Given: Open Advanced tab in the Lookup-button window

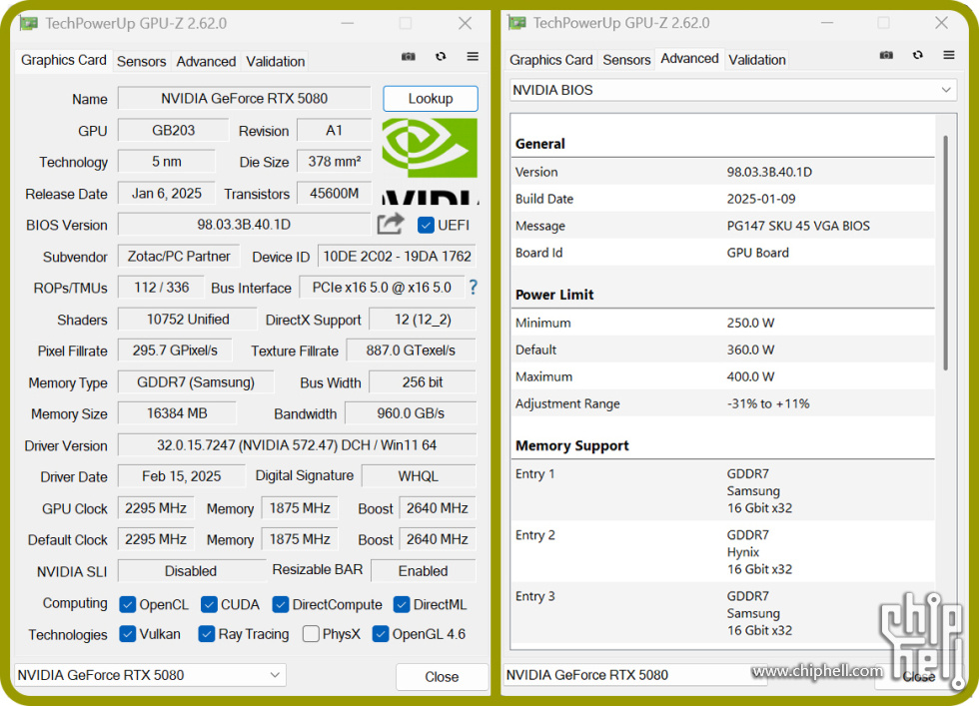Looking at the screenshot, I should click(206, 61).
